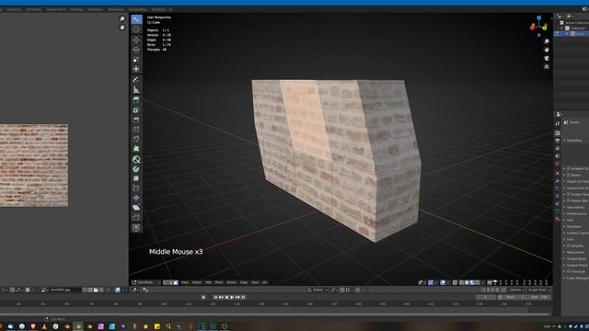Click the 3D viewport zoom magnifier icon
The width and height of the screenshot is (589, 331).
[x=547, y=41]
